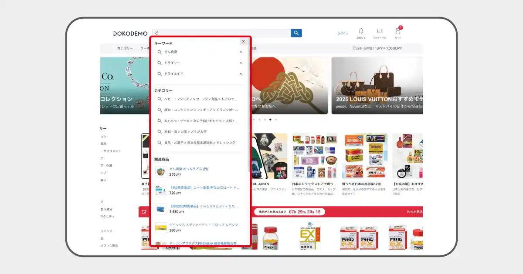Click the arrow icon beside ドライヤー suggestion
The height and width of the screenshot is (274, 523).
241,63
